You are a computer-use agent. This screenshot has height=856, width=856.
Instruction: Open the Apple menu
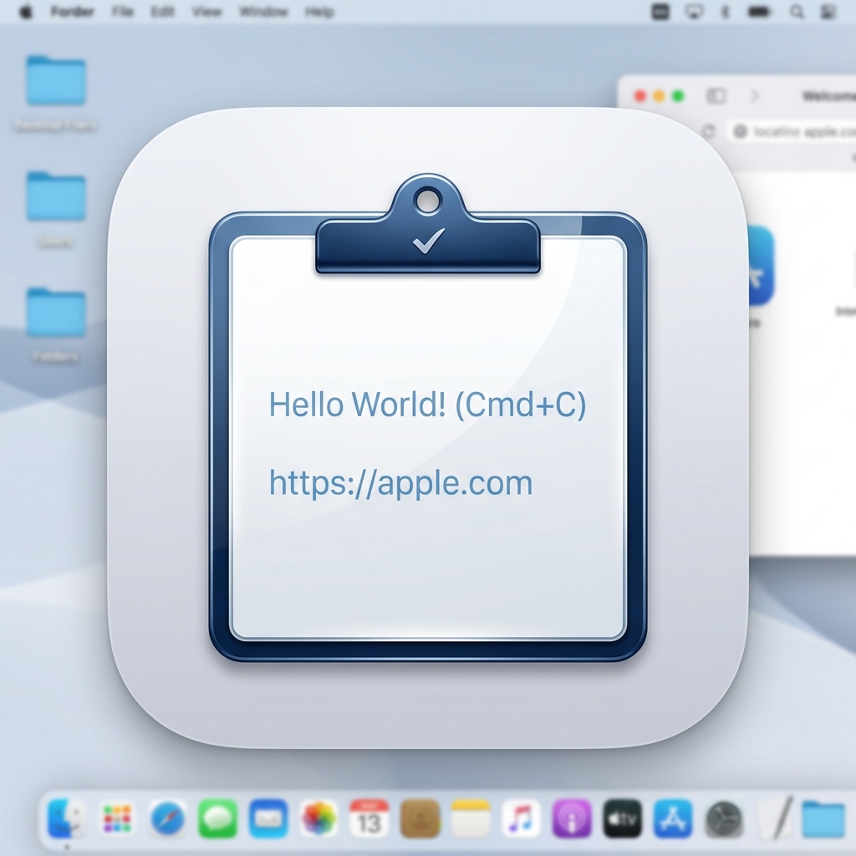(x=26, y=12)
